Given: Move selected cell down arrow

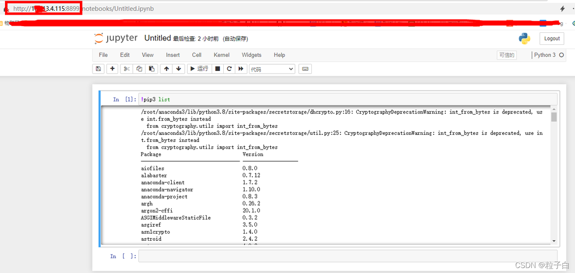Looking at the screenshot, I should (178, 68).
